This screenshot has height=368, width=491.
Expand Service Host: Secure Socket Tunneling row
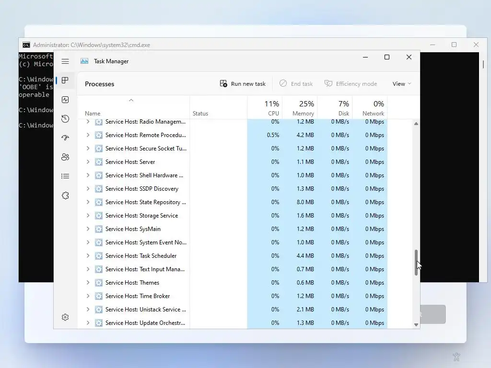coord(88,149)
